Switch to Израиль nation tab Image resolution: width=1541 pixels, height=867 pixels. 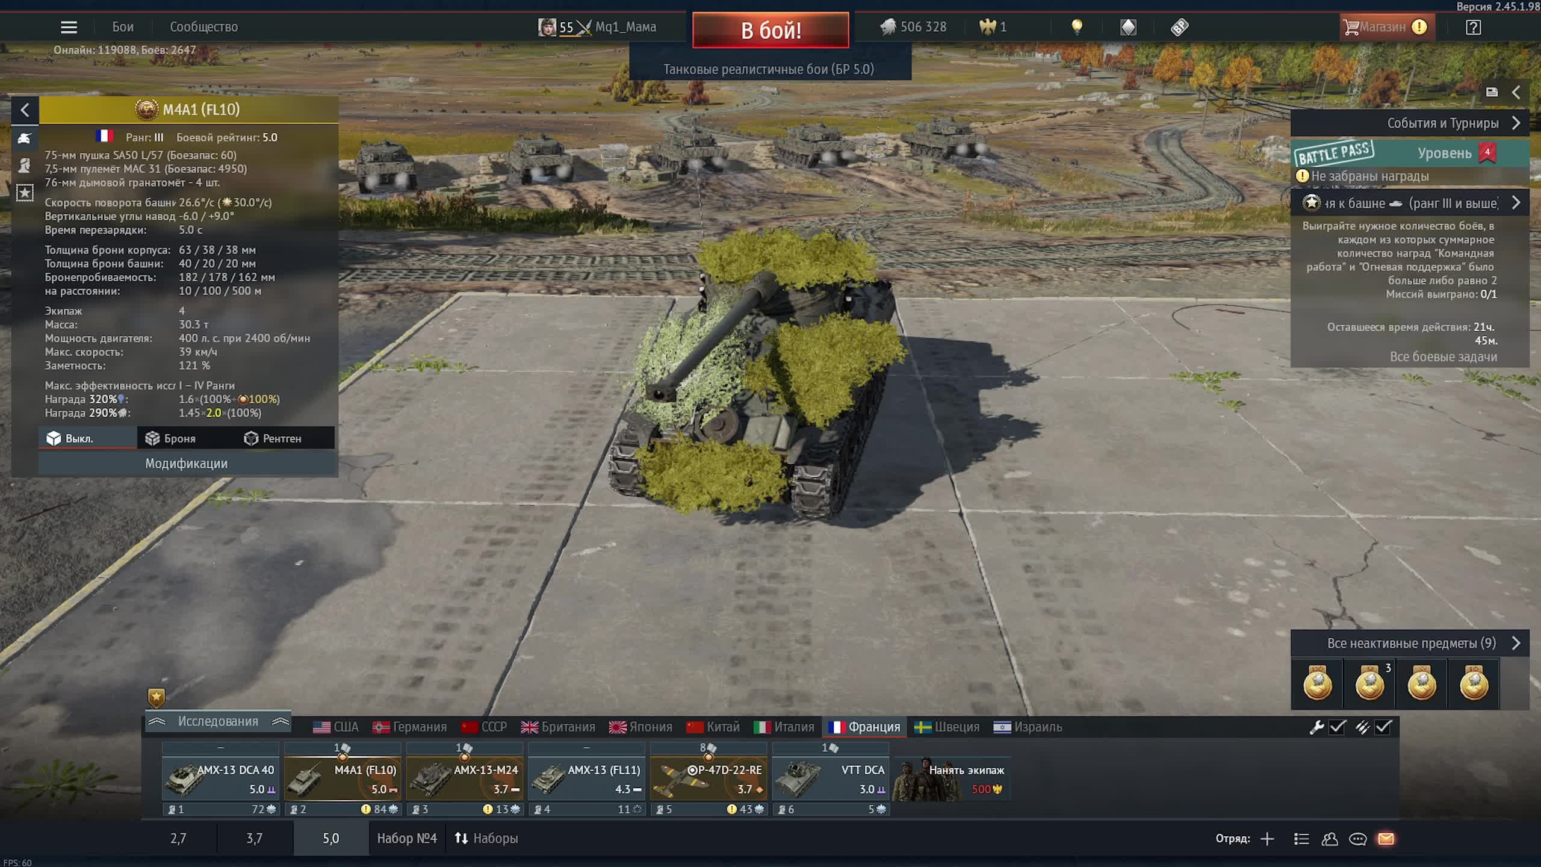[1028, 727]
